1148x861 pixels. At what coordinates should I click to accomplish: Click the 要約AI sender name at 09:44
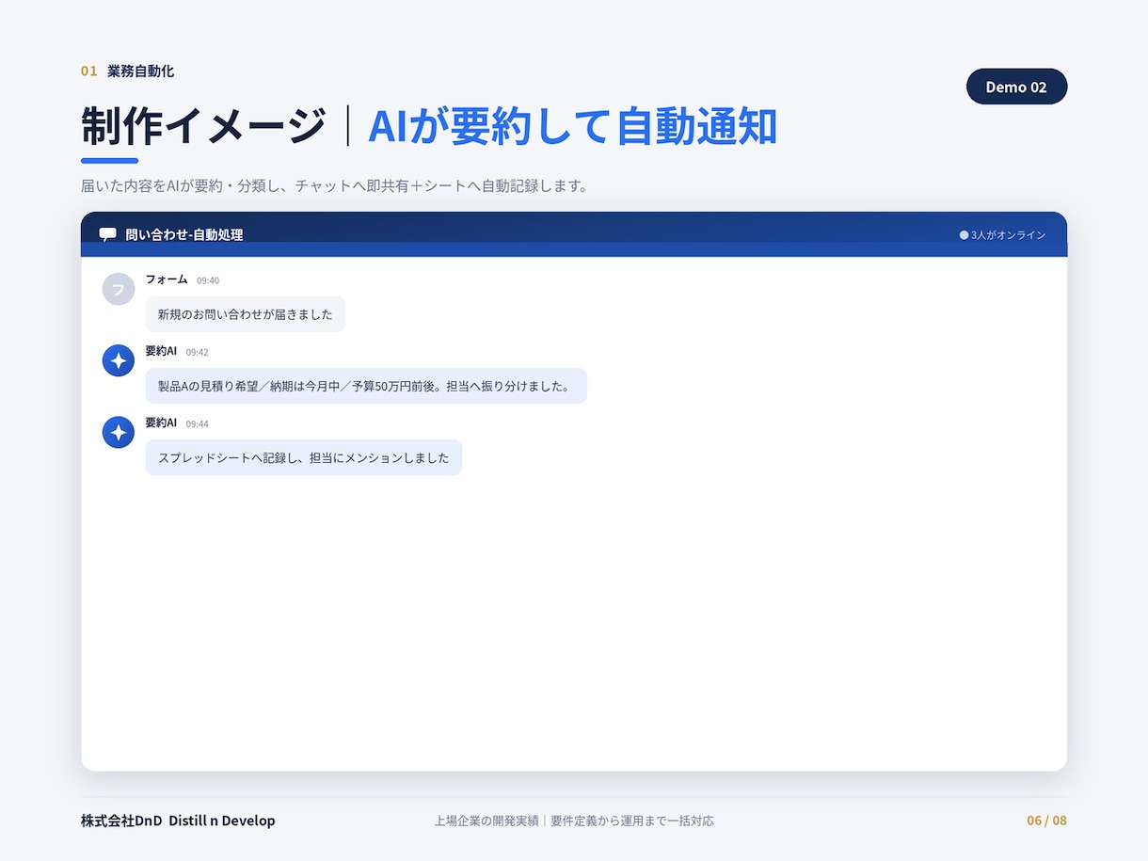pos(161,423)
